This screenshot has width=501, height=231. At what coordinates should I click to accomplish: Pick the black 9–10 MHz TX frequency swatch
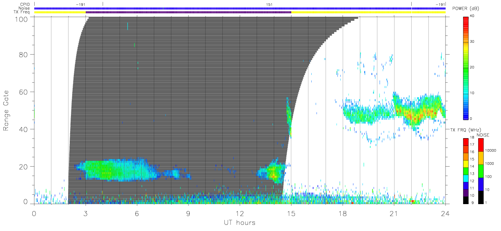[466, 200]
